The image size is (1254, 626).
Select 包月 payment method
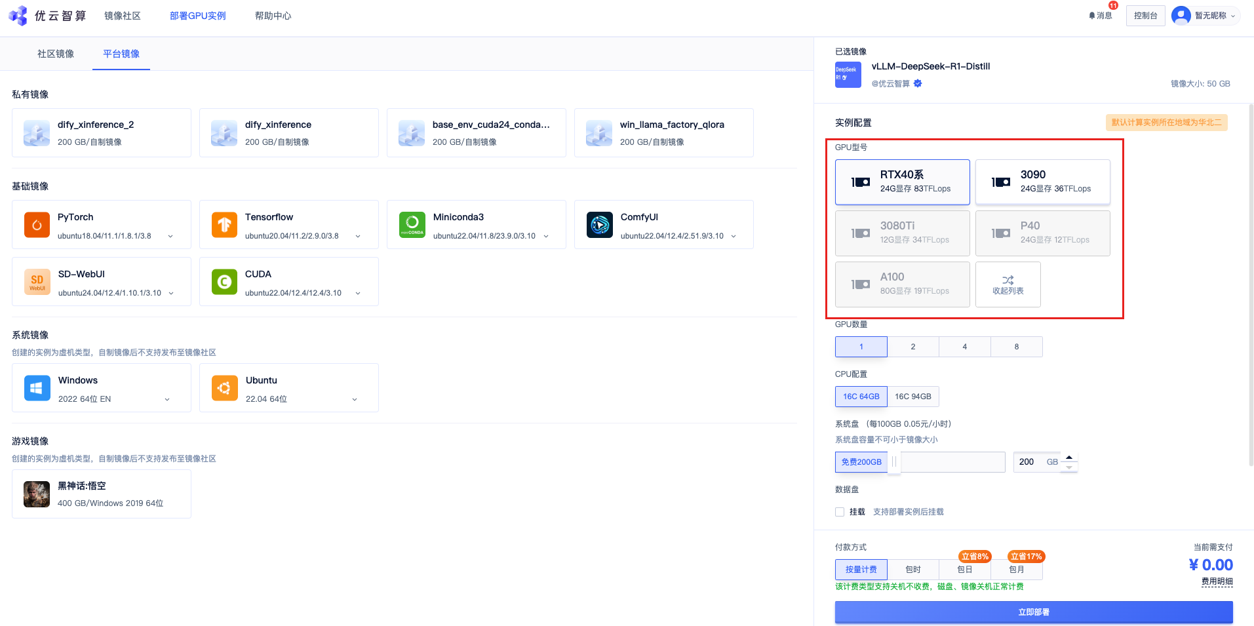pyautogui.click(x=1017, y=570)
